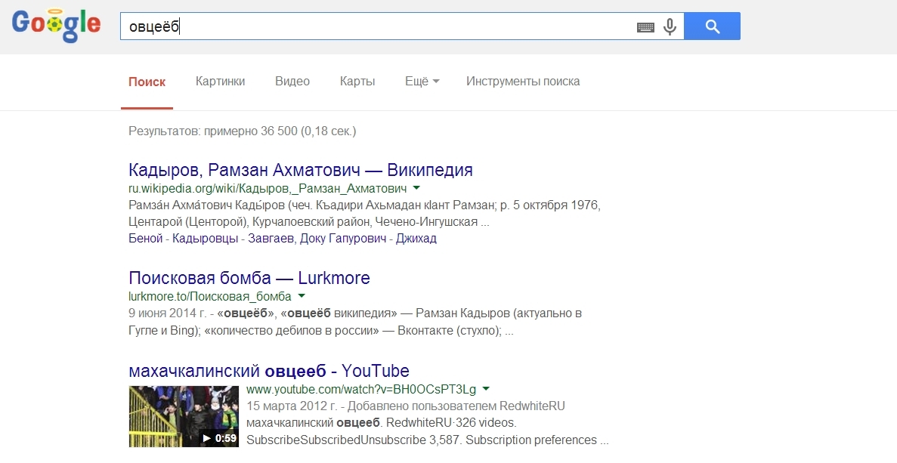Open the on-screen keyboard icon
This screenshot has width=897, height=463.
coord(645,27)
